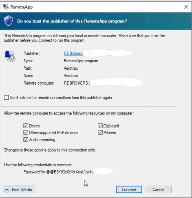Viewport: 192px width, 198px height.
Task: Click the Connect button
Action: 129,189
